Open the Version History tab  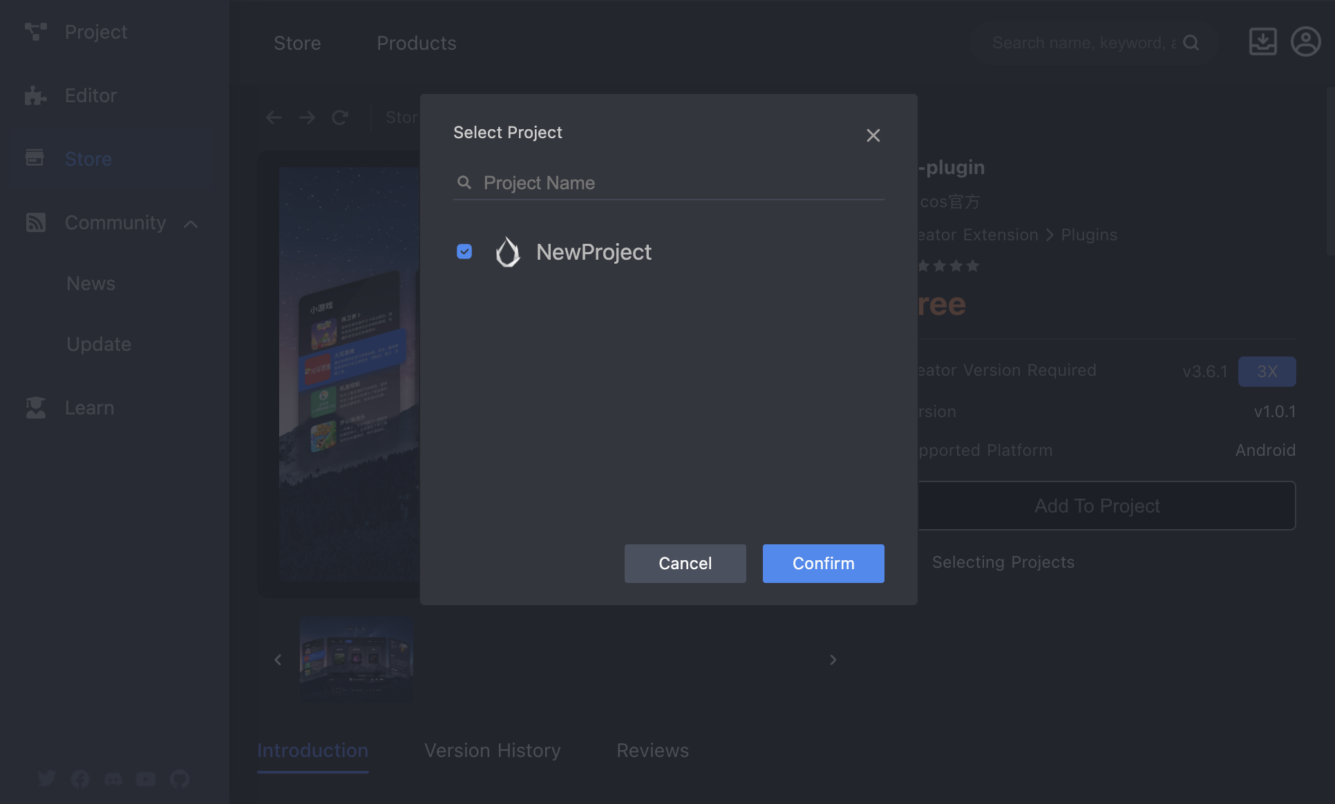[x=492, y=750]
